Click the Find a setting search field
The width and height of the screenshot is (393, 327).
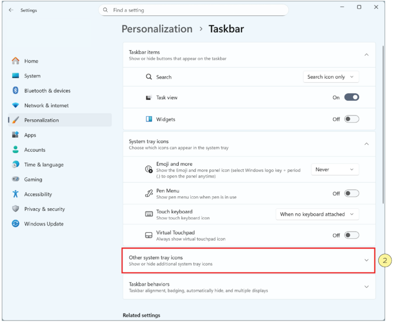[194, 10]
